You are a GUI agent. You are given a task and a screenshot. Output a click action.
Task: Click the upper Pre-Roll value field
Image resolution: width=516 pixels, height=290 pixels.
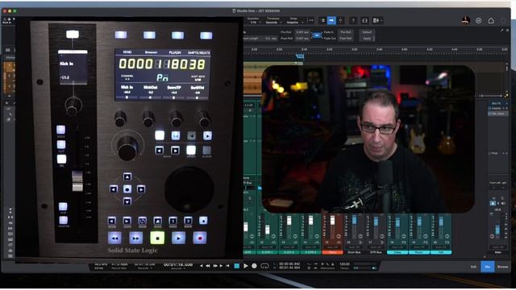pyautogui.click(x=302, y=32)
